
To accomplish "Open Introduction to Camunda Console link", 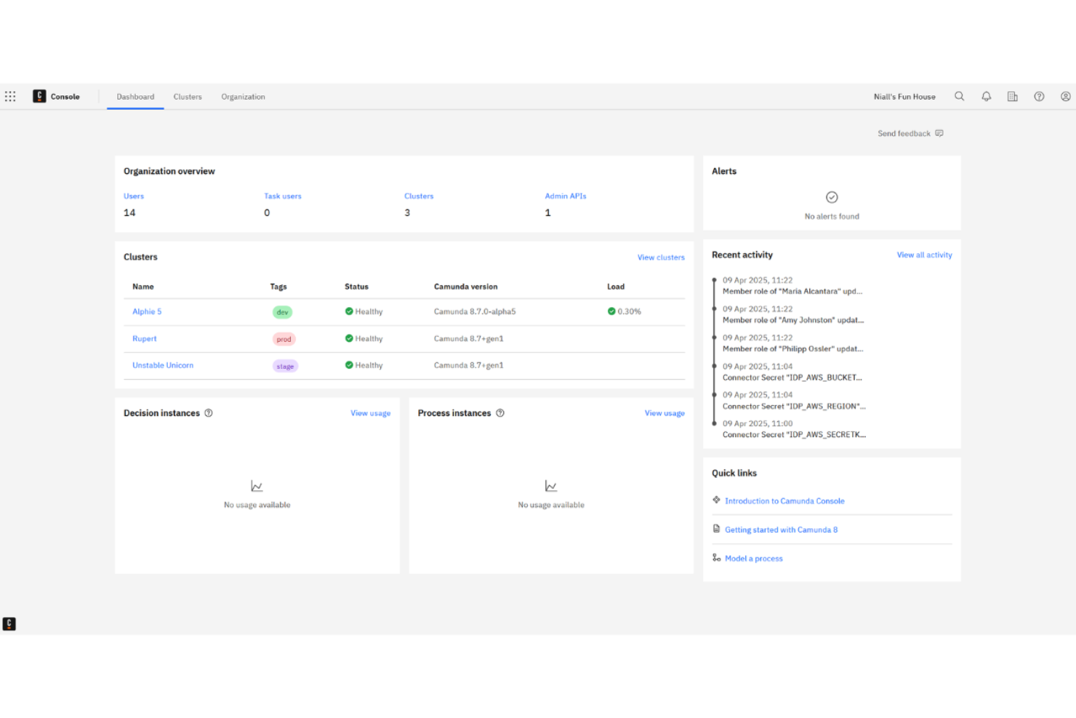I will pos(784,501).
